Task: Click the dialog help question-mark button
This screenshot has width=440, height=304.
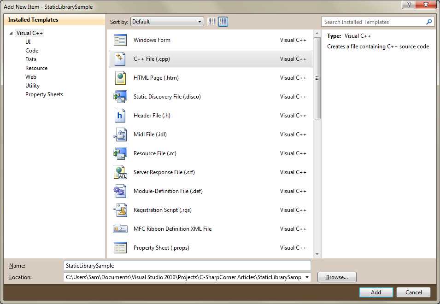Action: click(x=409, y=5)
